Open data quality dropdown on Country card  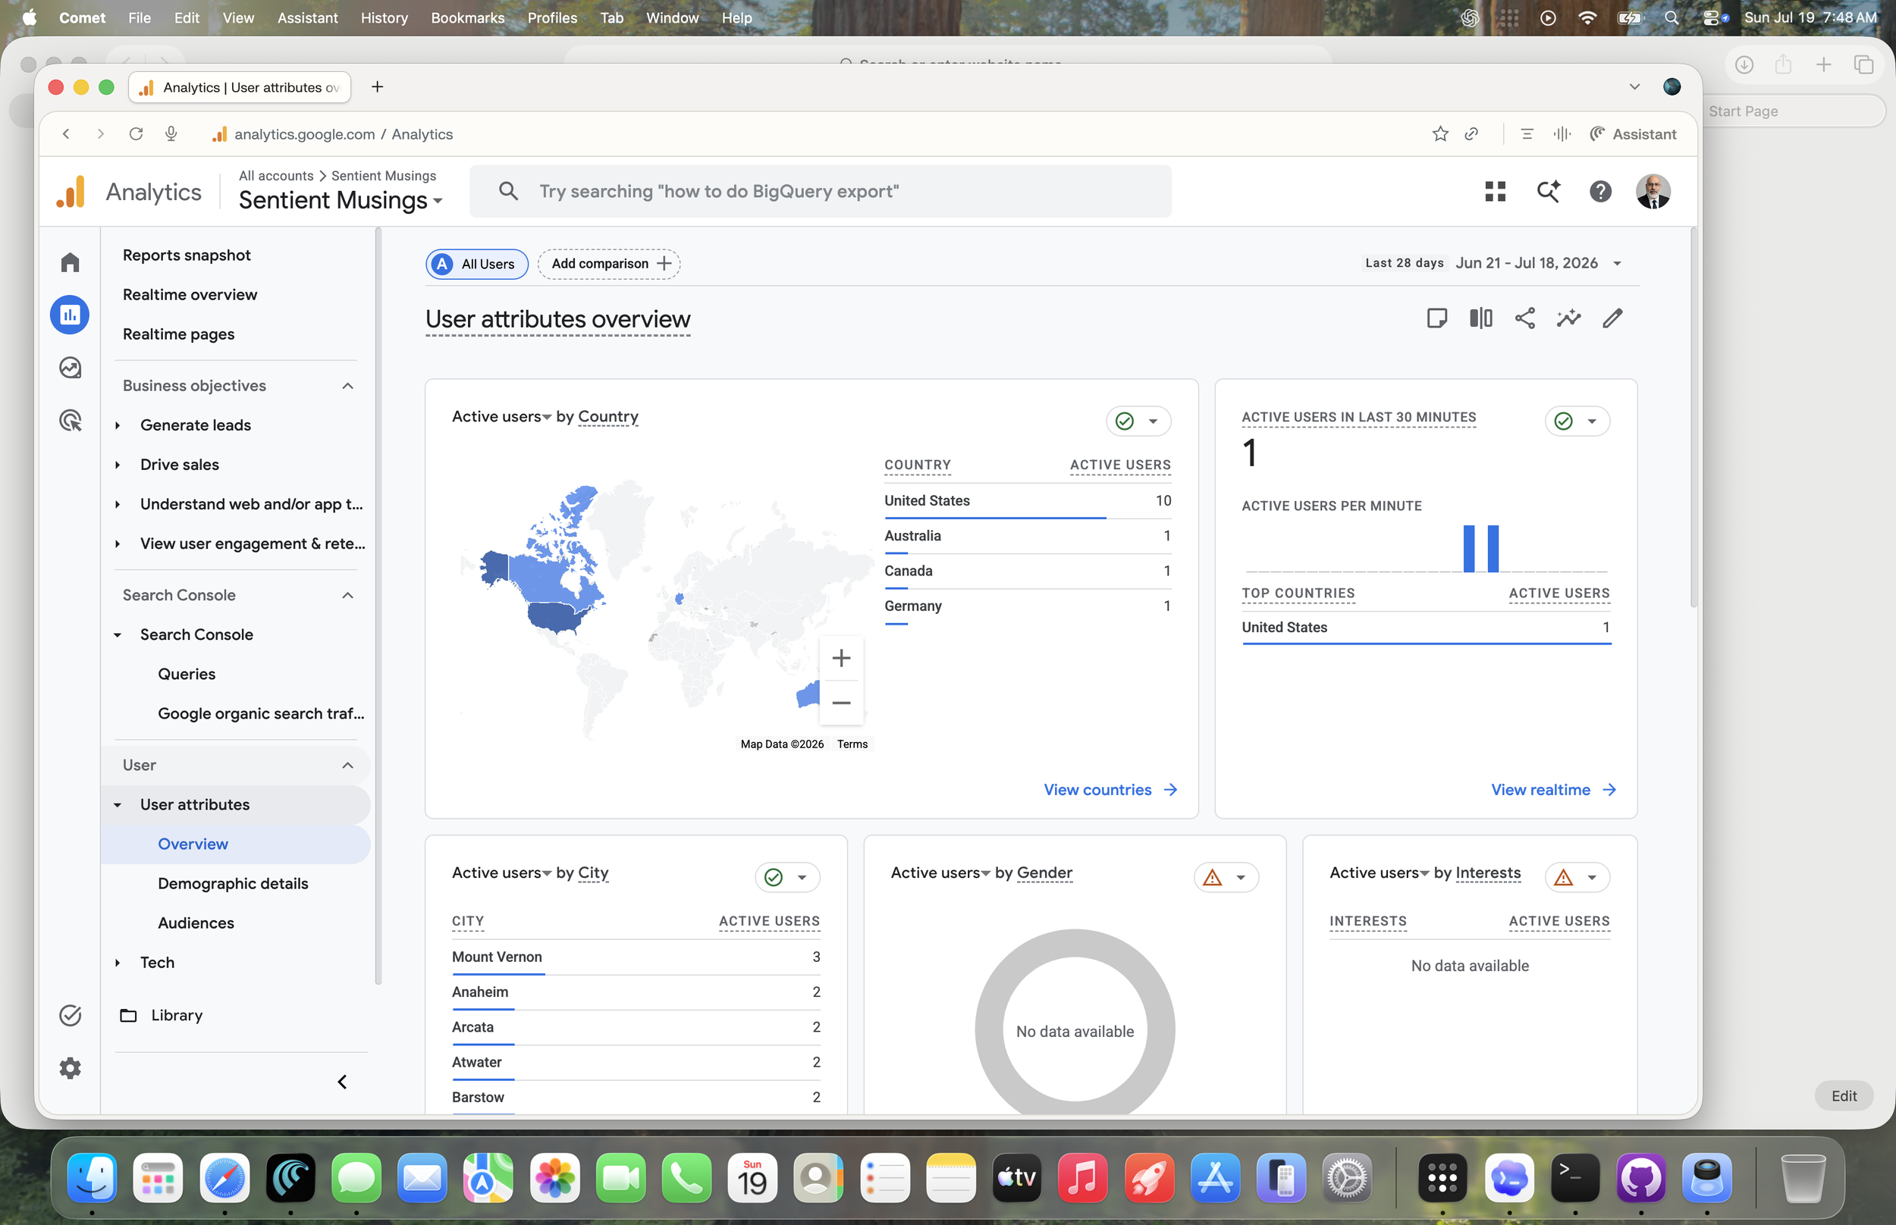1138,421
